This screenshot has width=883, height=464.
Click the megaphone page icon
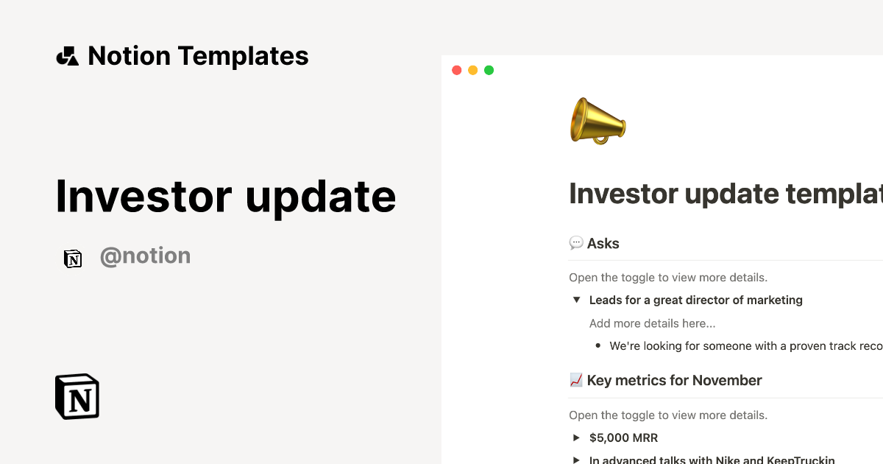(597, 121)
